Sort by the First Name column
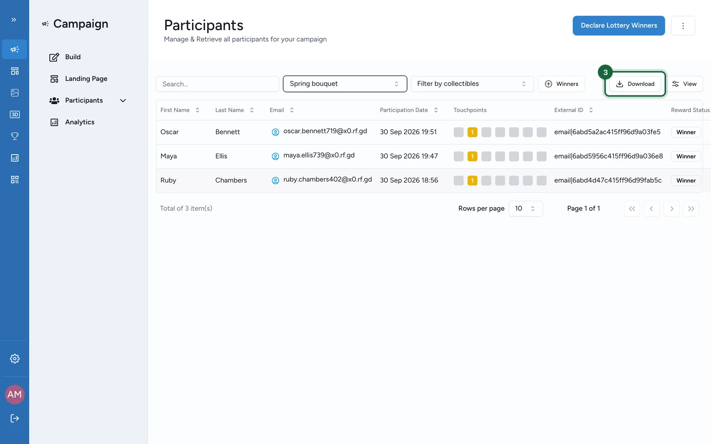711x444 pixels. (x=180, y=110)
